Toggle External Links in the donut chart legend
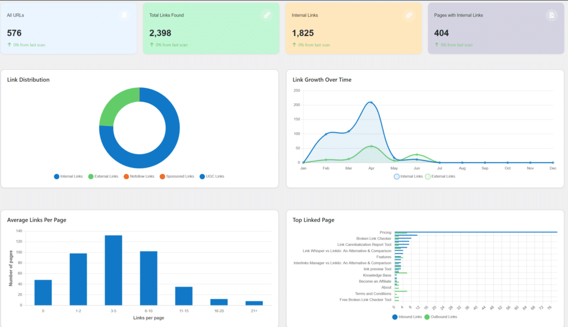Viewport: 568px width, 327px height. 103,177
